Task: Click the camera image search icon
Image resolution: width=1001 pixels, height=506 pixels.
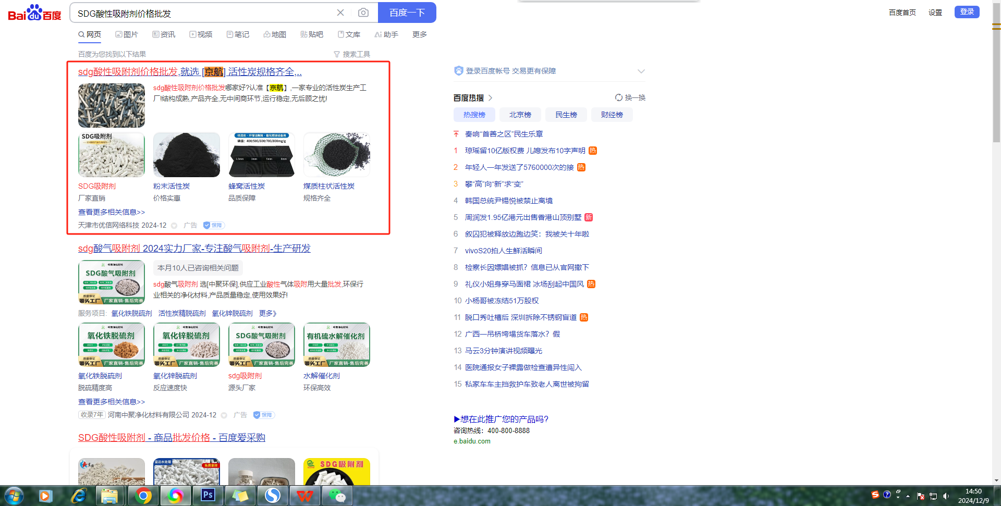Action: pos(363,13)
